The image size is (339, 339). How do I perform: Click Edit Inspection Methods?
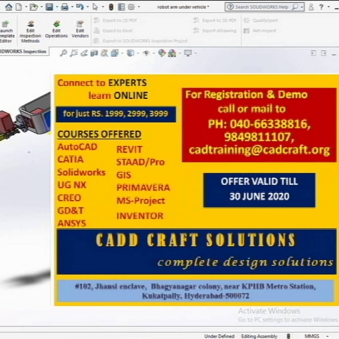(x=30, y=32)
